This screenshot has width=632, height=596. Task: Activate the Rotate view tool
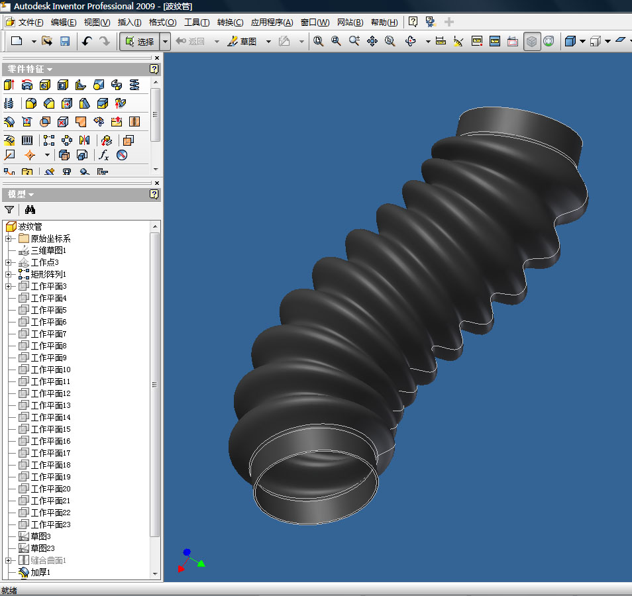(x=411, y=41)
